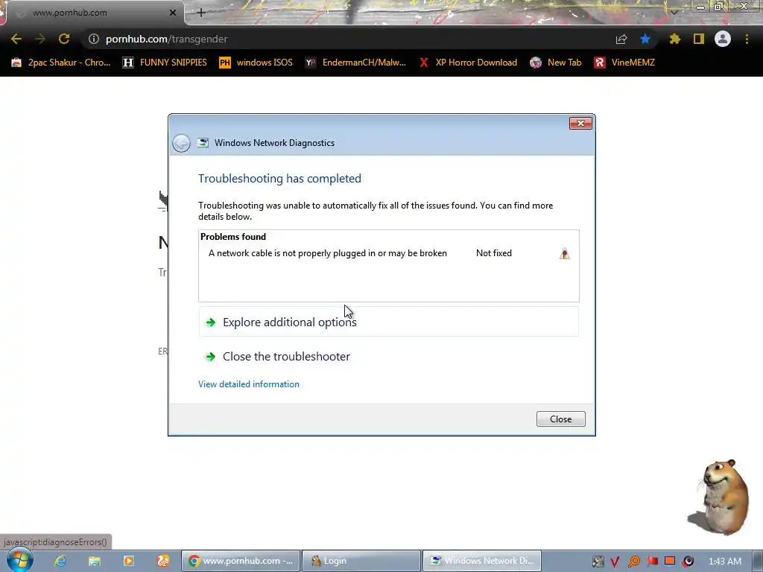
Task: Open Windows Media Player taskbar icon
Action: [x=128, y=561]
